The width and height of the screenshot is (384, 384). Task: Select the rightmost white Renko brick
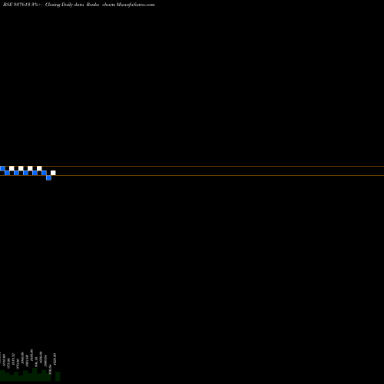53,173
